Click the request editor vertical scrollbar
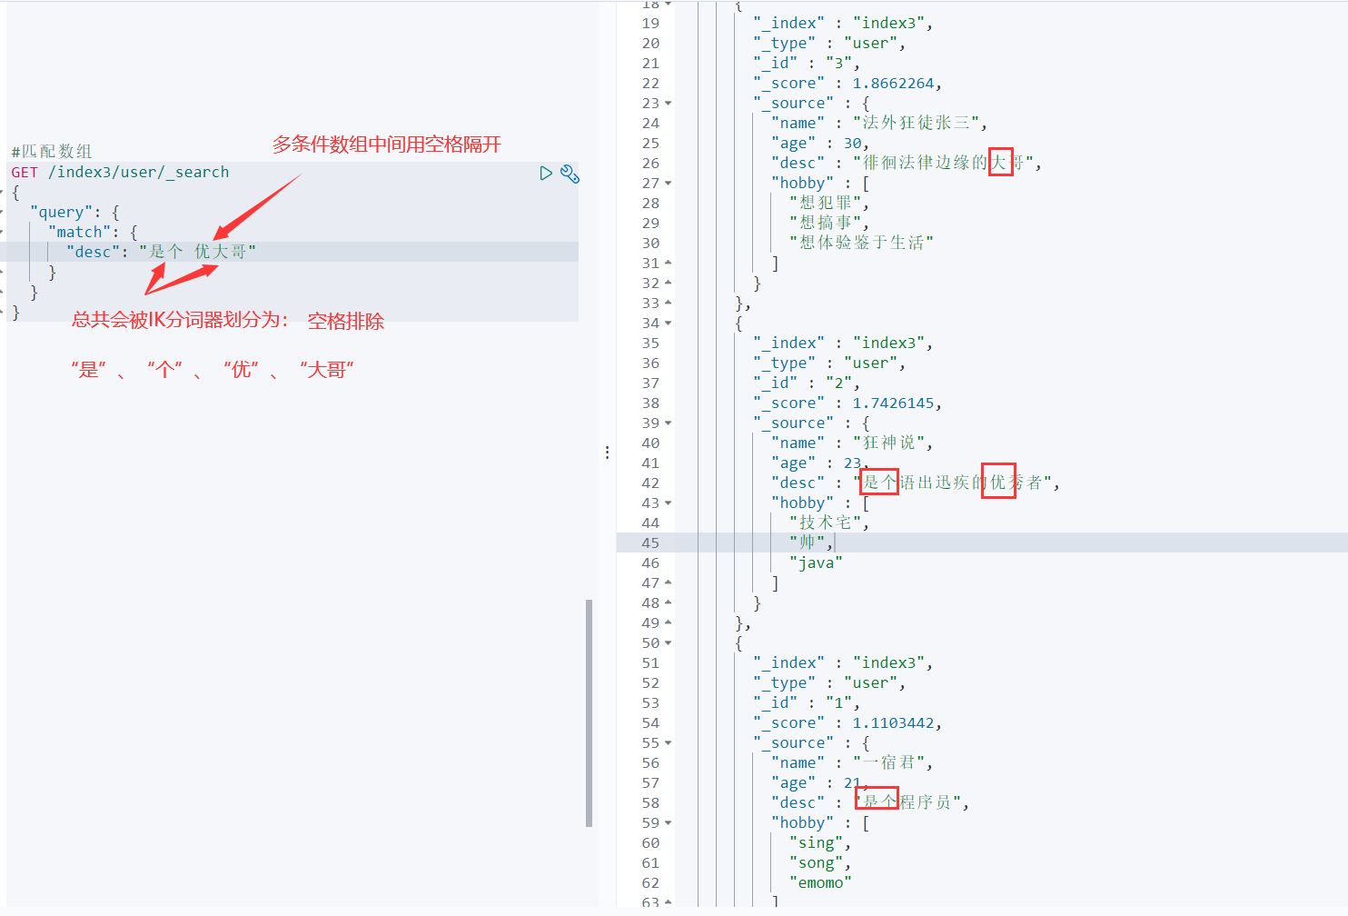Image resolution: width=1348 pixels, height=916 pixels. 590,713
